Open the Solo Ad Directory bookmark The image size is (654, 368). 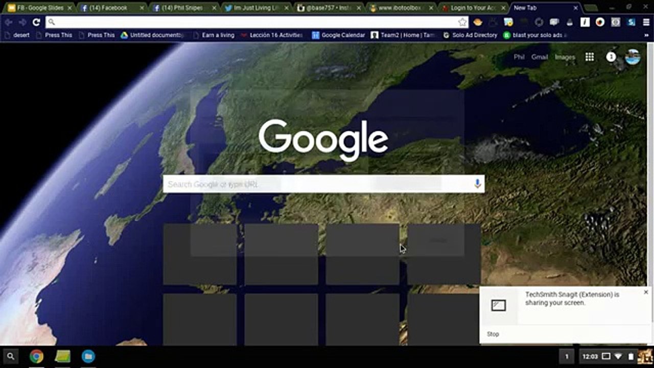pyautogui.click(x=470, y=35)
